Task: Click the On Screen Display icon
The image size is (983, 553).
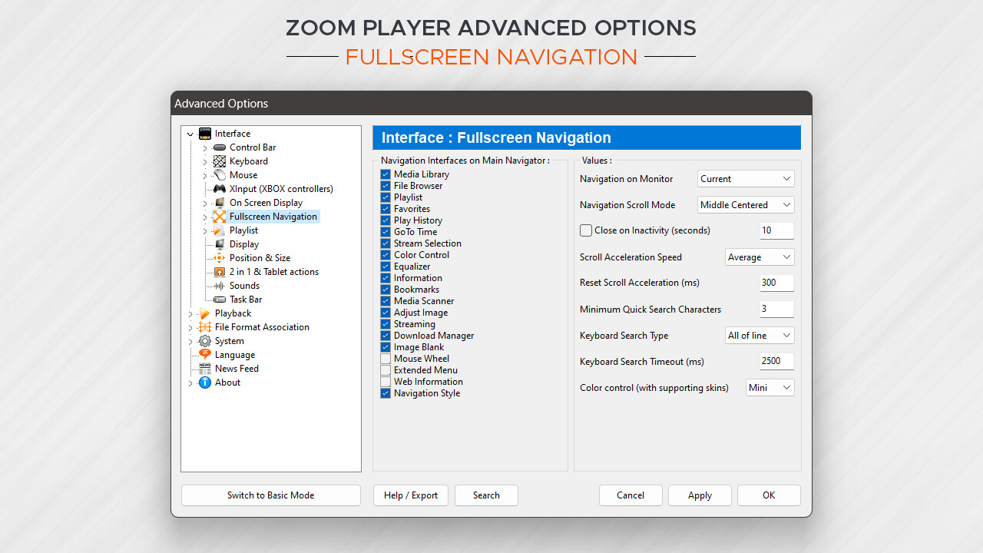Action: pyautogui.click(x=220, y=202)
